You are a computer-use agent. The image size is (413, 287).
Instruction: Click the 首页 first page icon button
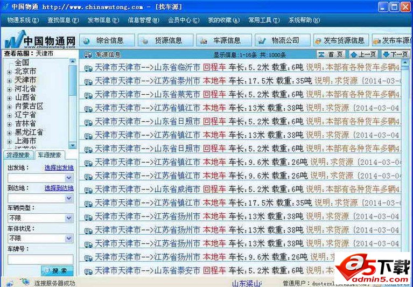(x=331, y=54)
